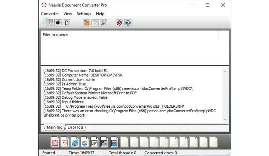Click the 'Debug Mode enabled: False' log line
The height and width of the screenshot is (156, 269).
point(75,97)
